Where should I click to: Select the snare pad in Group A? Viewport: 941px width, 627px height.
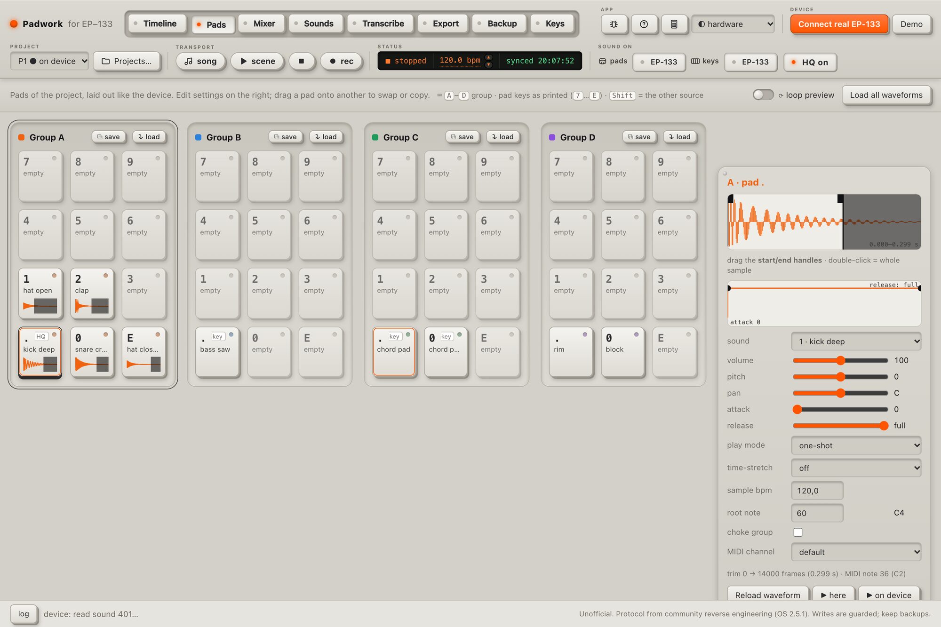click(x=92, y=352)
